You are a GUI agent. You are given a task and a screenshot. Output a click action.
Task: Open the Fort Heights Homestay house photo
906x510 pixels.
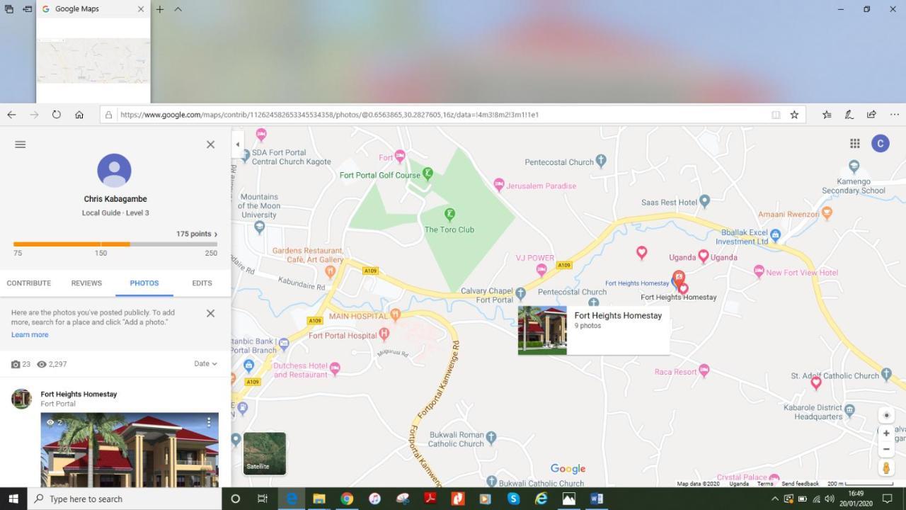click(x=130, y=450)
